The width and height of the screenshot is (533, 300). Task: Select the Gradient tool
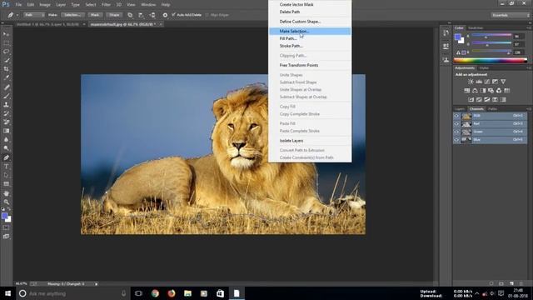(6, 131)
